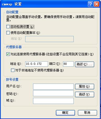101x119 pixels.
Task: Open proxy 高级(C)... settings
Action: [x=84, y=64]
